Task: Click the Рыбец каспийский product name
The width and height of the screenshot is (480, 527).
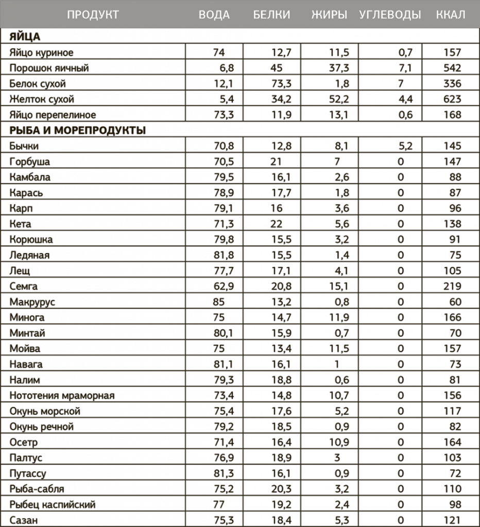Action: [53, 504]
